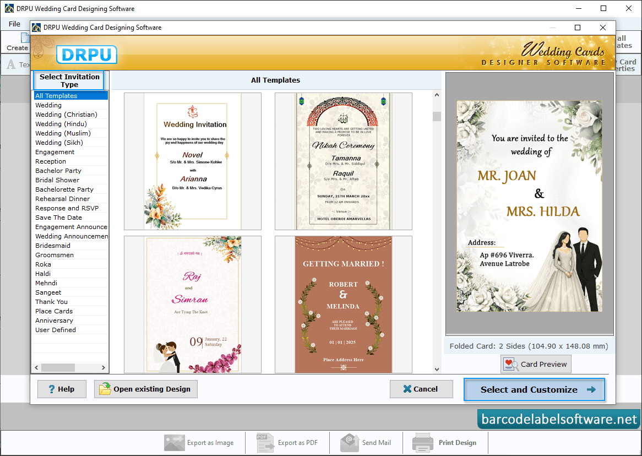Click the Create document icon in main window
The height and width of the screenshot is (456, 642).
tap(25, 38)
